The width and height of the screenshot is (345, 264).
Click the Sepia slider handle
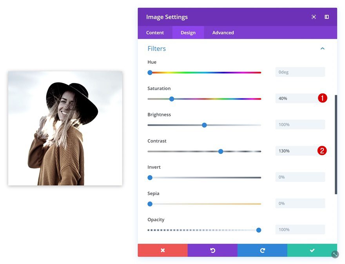149,204
